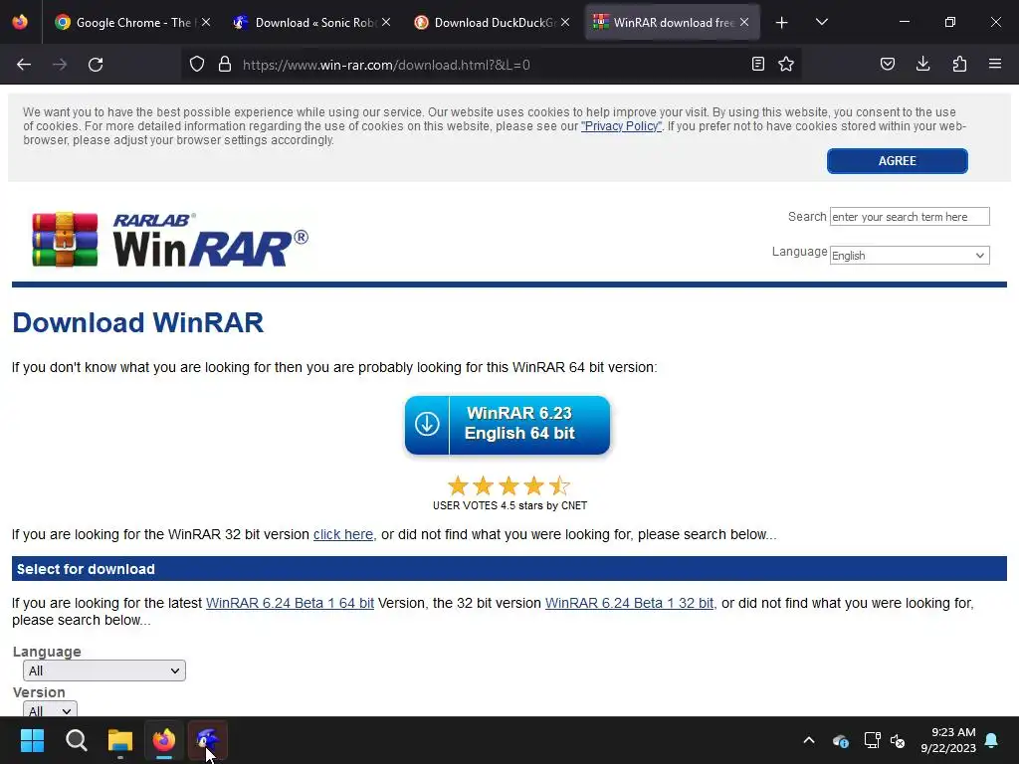This screenshot has width=1019, height=764.
Task: Close the DuckDuckGo tab
Action: coord(565,22)
